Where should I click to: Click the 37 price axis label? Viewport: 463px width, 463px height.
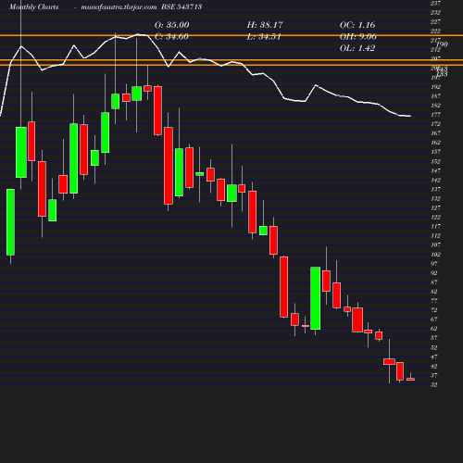coord(434,375)
